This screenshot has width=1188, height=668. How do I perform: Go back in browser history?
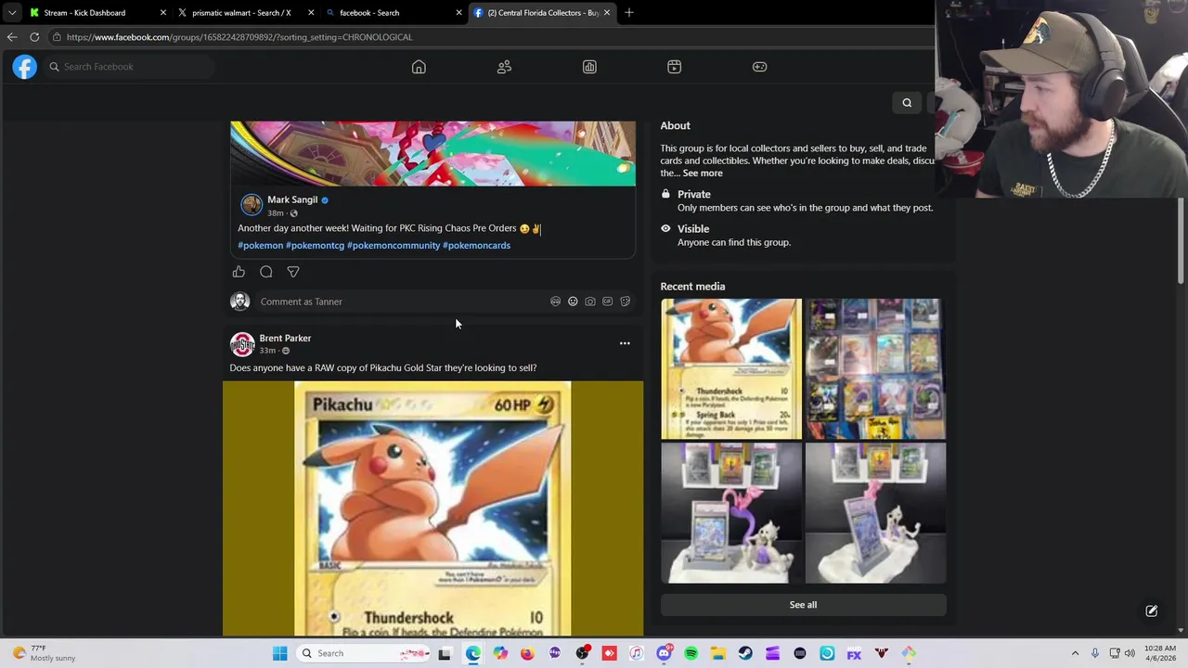coord(11,37)
